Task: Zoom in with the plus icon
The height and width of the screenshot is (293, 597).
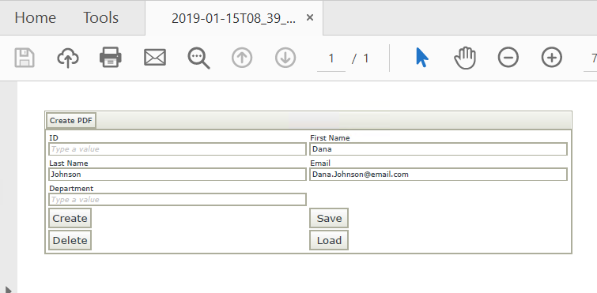Action: [552, 58]
